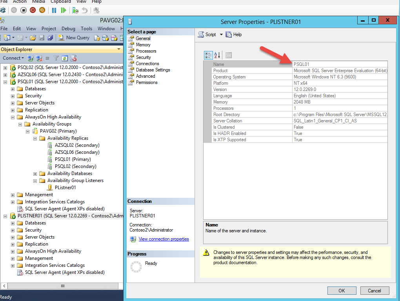Click the green Resume play icon in VM toolbar
Image resolution: width=400 pixels, height=301 pixels.
(x=64, y=10)
